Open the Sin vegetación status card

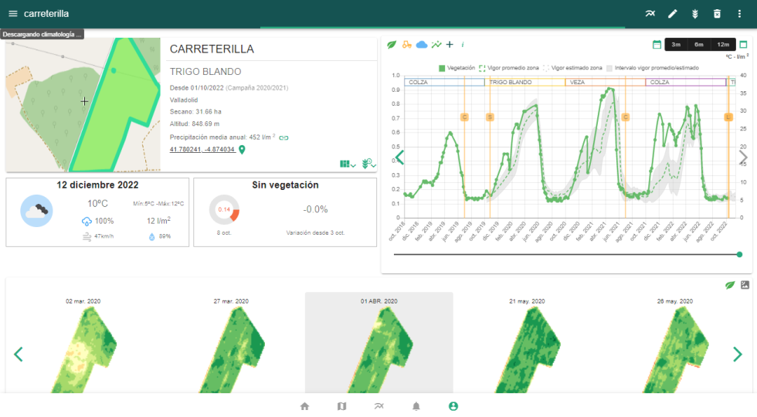tap(285, 212)
